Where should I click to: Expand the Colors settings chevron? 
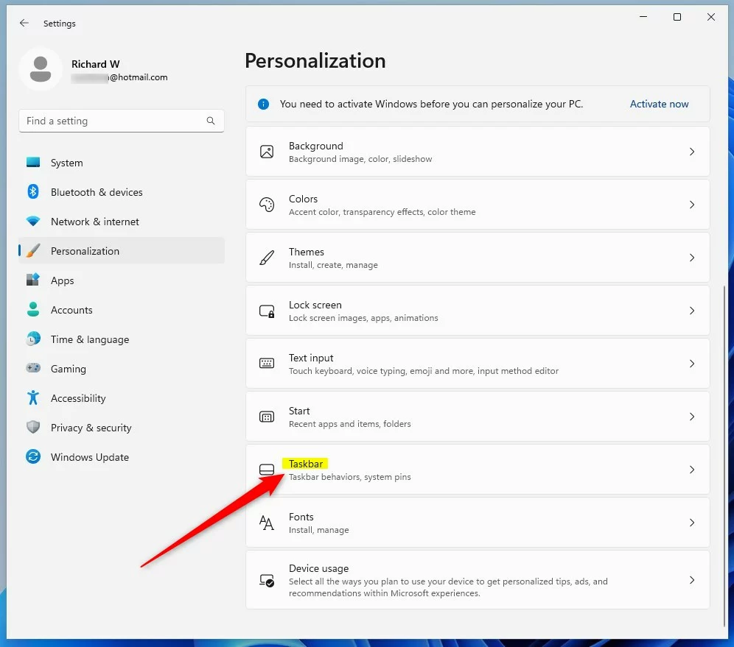pos(691,205)
